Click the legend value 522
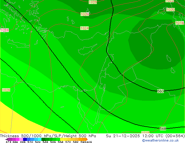This screenshot has height=143, width=185. (x=38, y=142)
